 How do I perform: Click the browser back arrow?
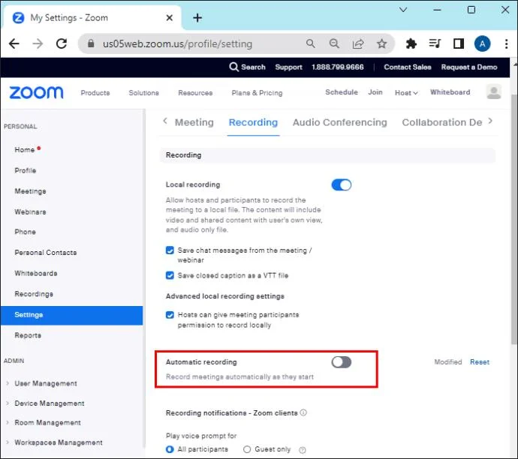(x=14, y=43)
